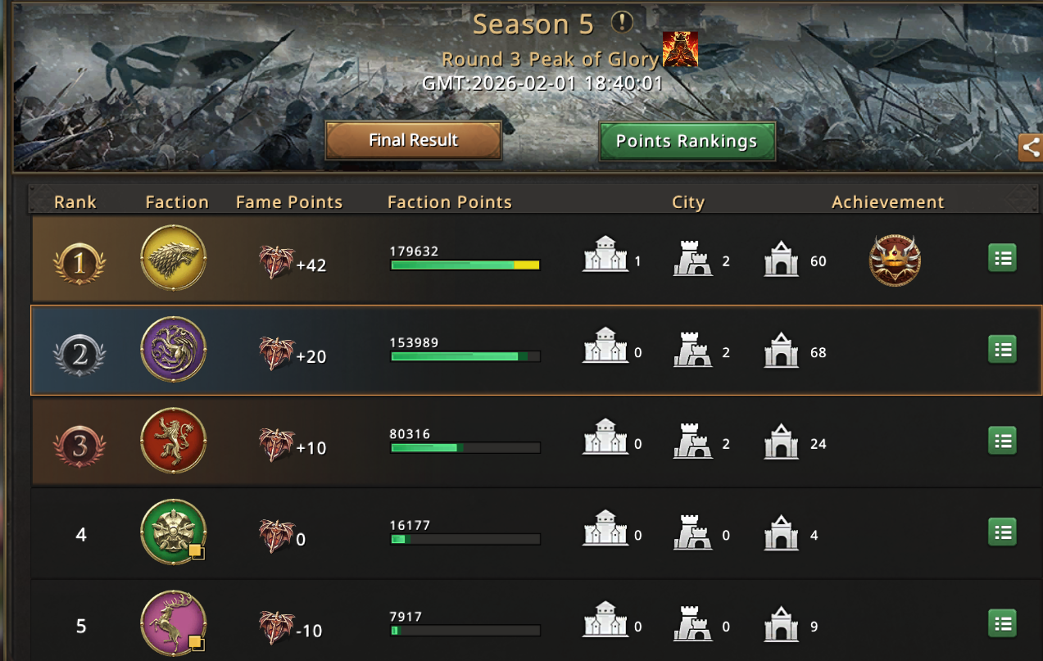Open details list for rank 3 faction
The height and width of the screenshot is (661, 1043).
1002,441
